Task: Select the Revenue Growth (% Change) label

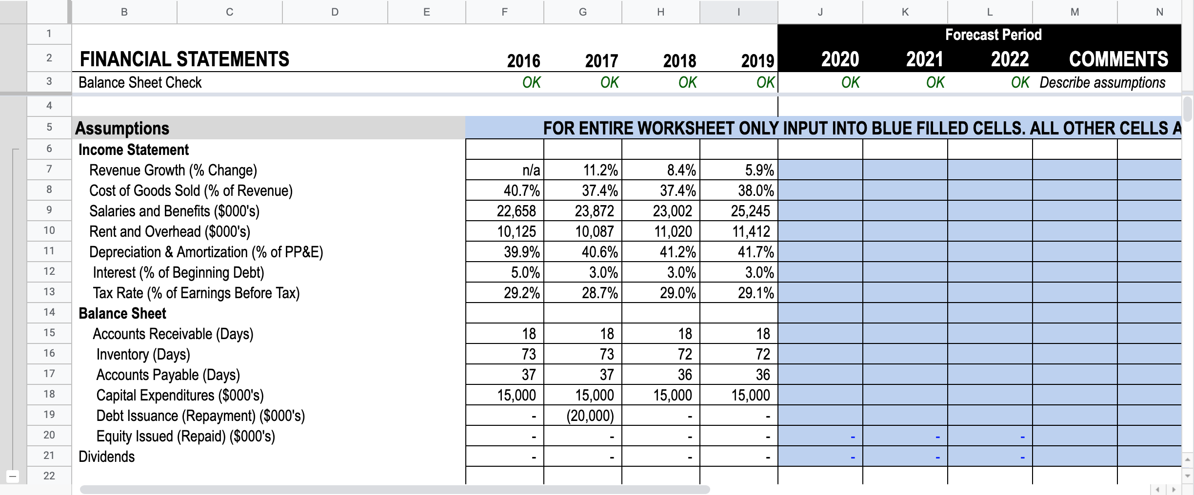Action: pos(173,170)
